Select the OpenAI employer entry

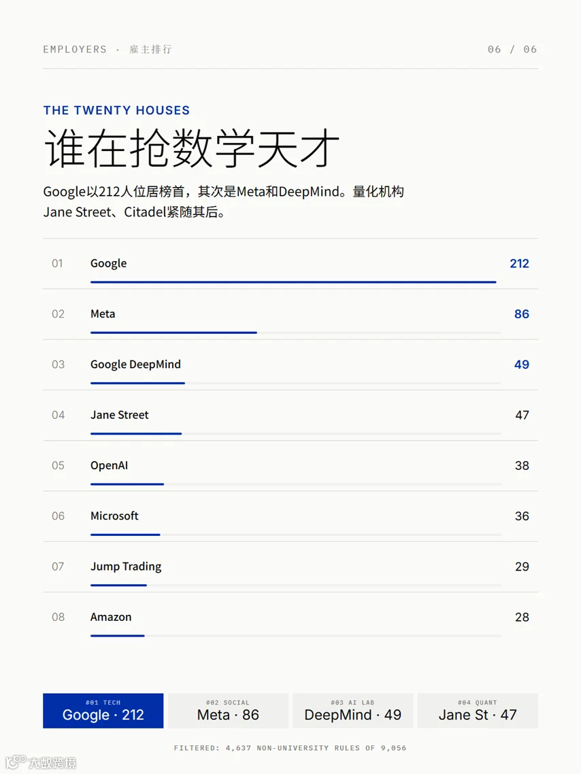click(x=290, y=466)
